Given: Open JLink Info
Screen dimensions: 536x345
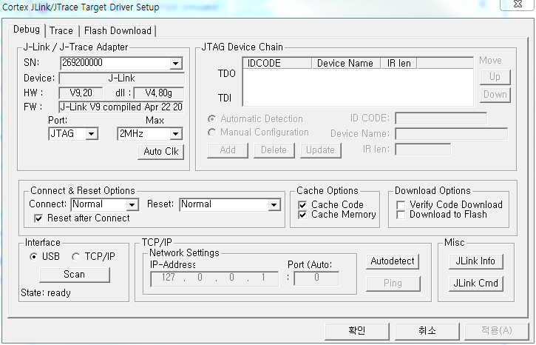Looking at the screenshot, I should pyautogui.click(x=475, y=261).
